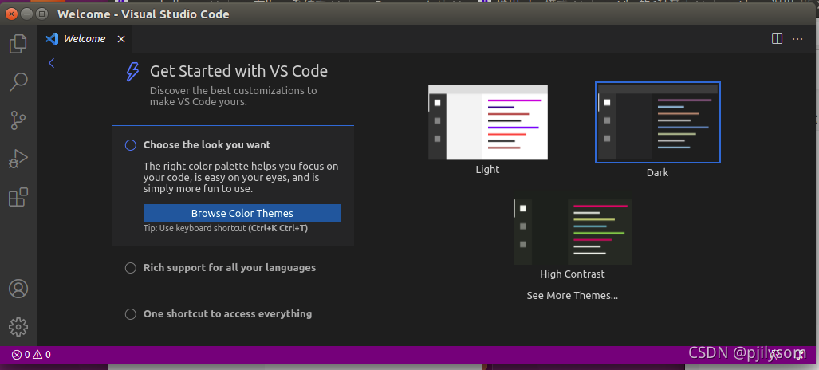Open the Extensions view

tap(18, 198)
